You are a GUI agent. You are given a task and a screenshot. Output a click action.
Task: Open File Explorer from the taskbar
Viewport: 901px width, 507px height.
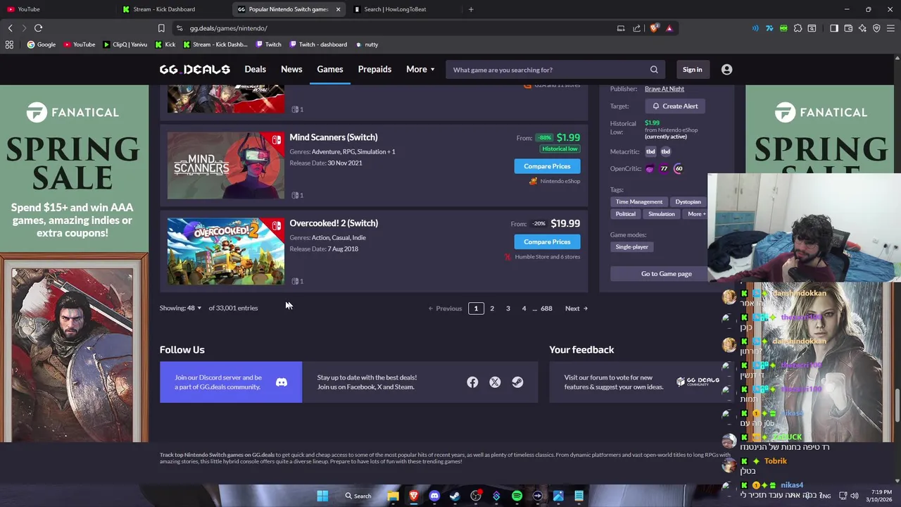(393, 496)
